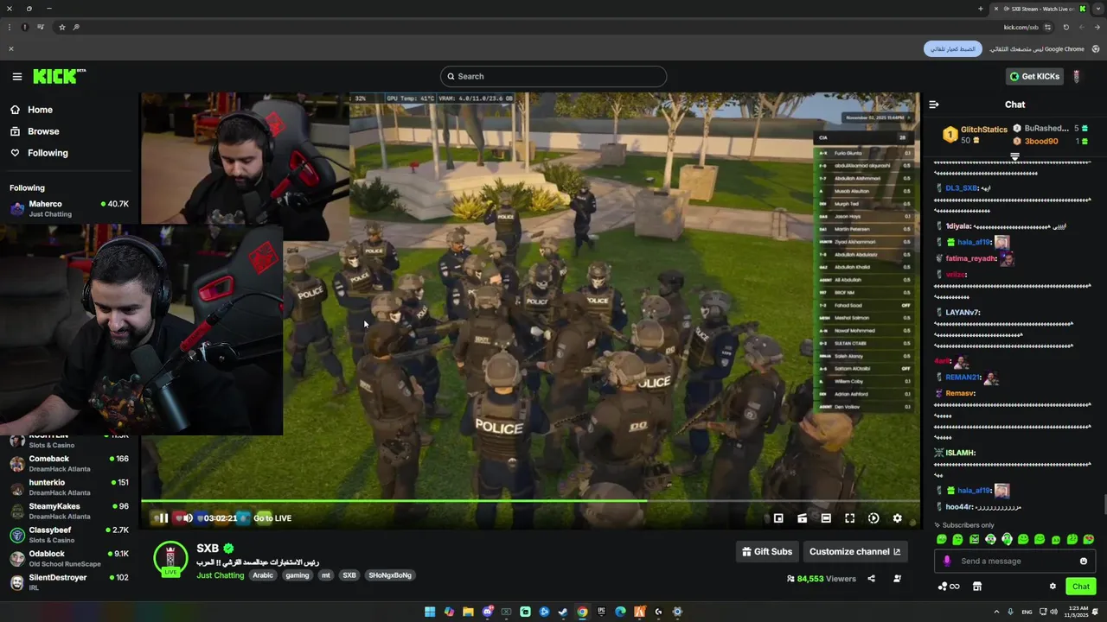The width and height of the screenshot is (1107, 622).
Task: Mute the stream volume
Action: tap(188, 518)
